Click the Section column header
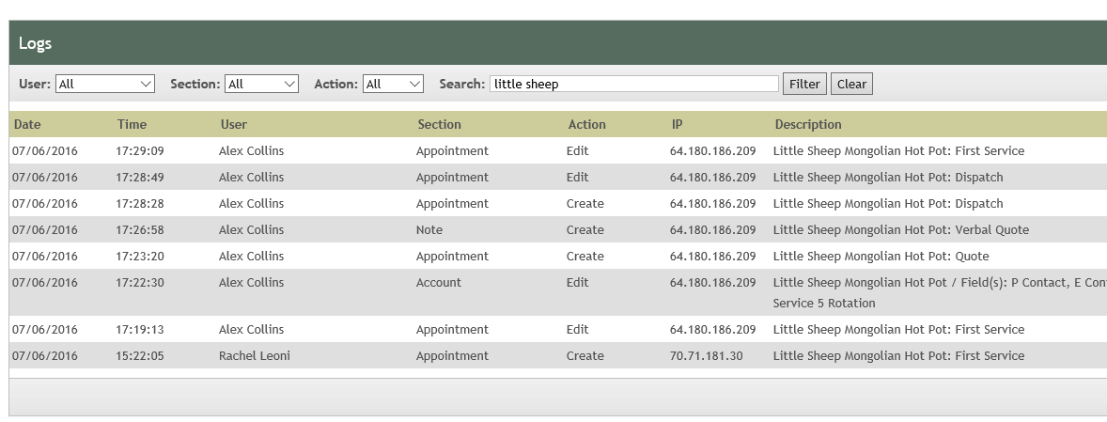 [x=439, y=124]
